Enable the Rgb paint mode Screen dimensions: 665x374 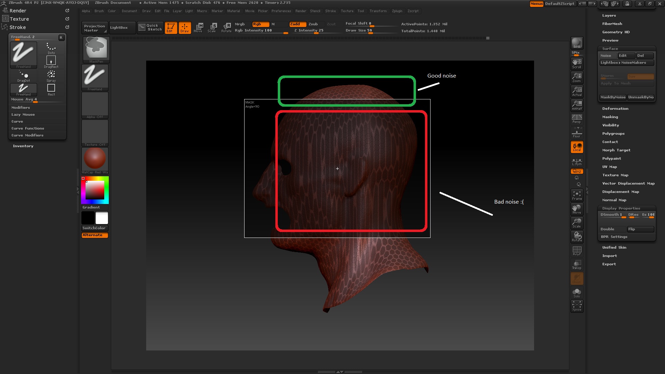(x=260, y=24)
